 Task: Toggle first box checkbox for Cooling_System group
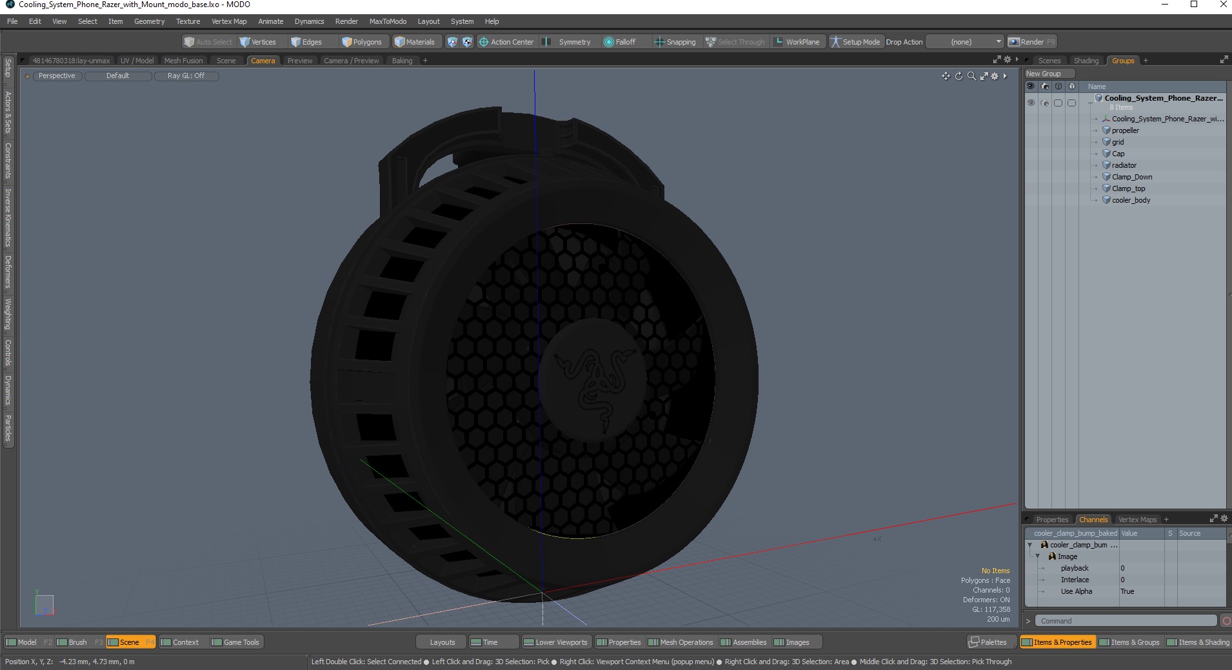click(x=1058, y=103)
